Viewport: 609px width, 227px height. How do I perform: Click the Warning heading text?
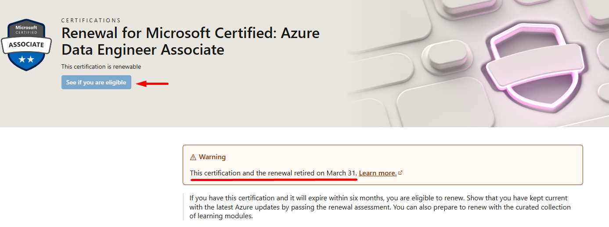[212, 157]
